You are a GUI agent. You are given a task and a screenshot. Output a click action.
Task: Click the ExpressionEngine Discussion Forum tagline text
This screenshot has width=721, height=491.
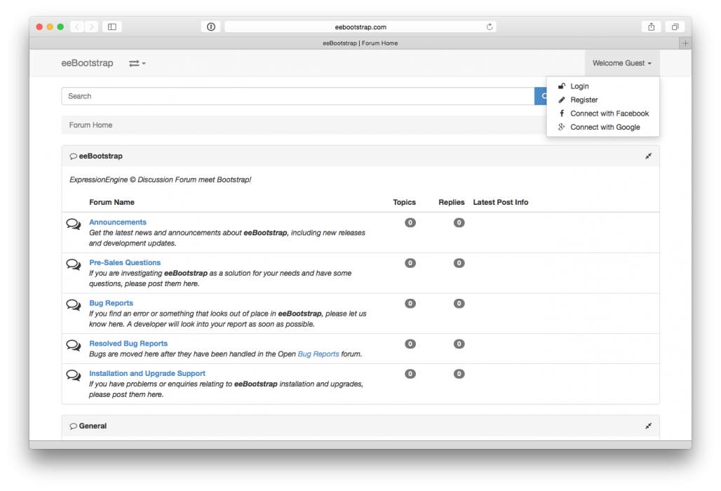[x=161, y=180]
